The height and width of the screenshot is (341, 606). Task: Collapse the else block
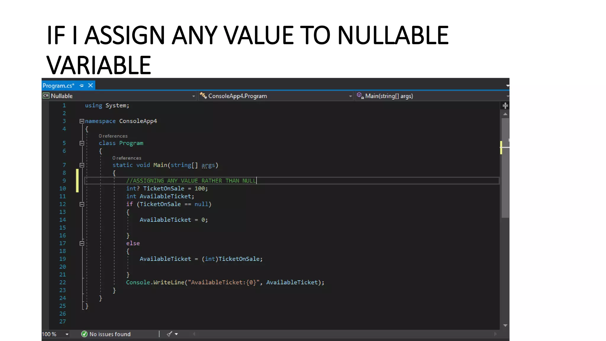click(x=82, y=243)
